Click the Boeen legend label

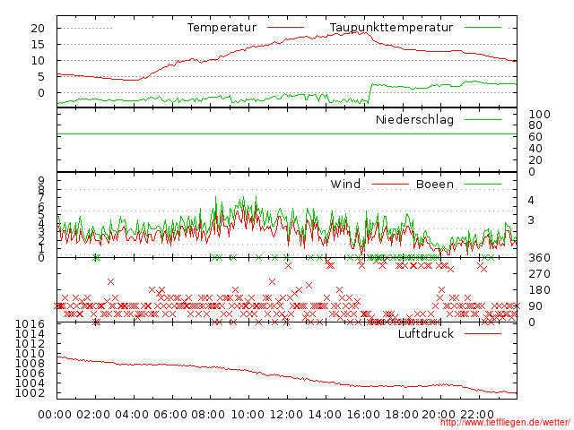coord(435,184)
